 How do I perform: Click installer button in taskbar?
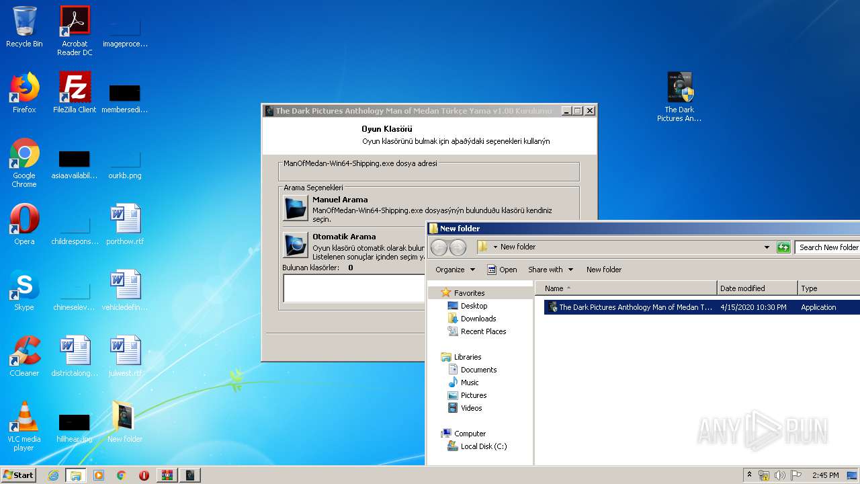tap(190, 475)
